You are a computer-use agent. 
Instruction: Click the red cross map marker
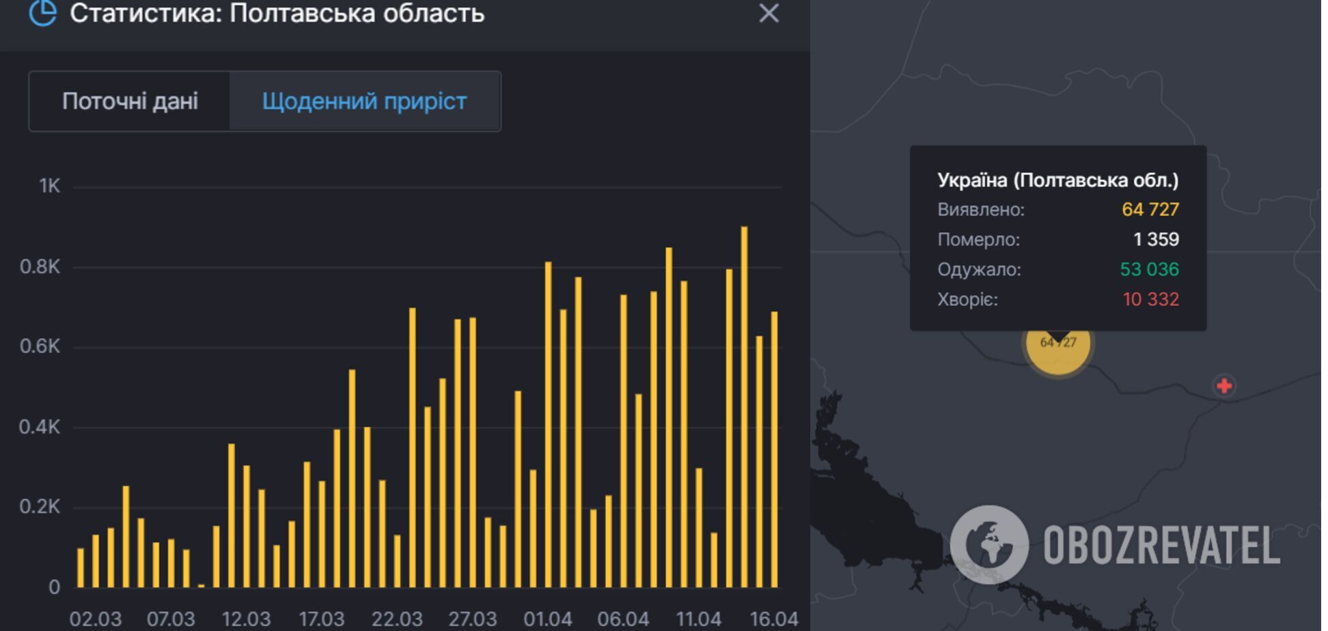coord(1223,386)
